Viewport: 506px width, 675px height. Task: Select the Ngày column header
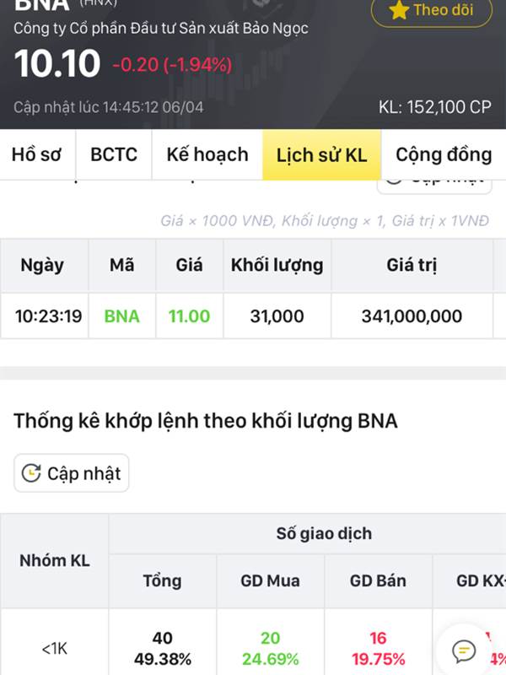pos(42,265)
